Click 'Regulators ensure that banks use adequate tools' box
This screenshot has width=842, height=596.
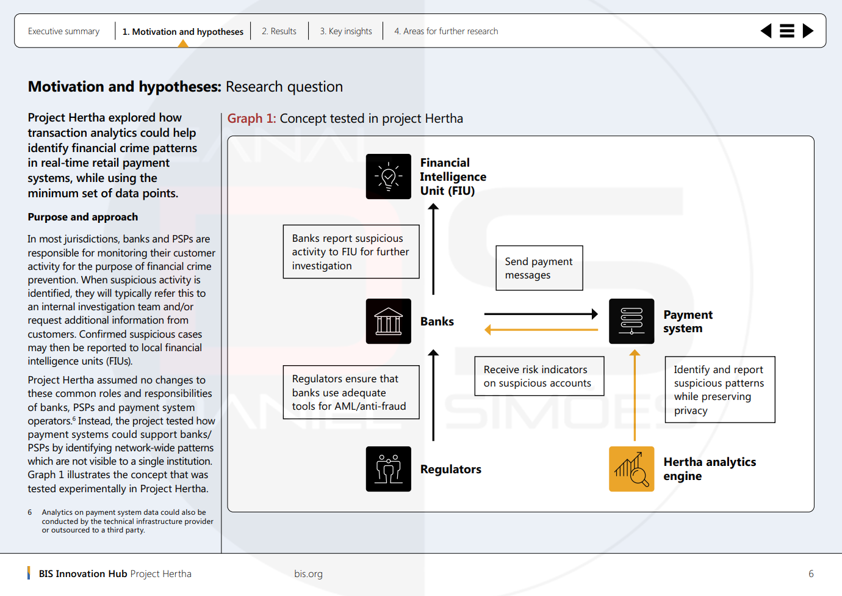(x=351, y=392)
